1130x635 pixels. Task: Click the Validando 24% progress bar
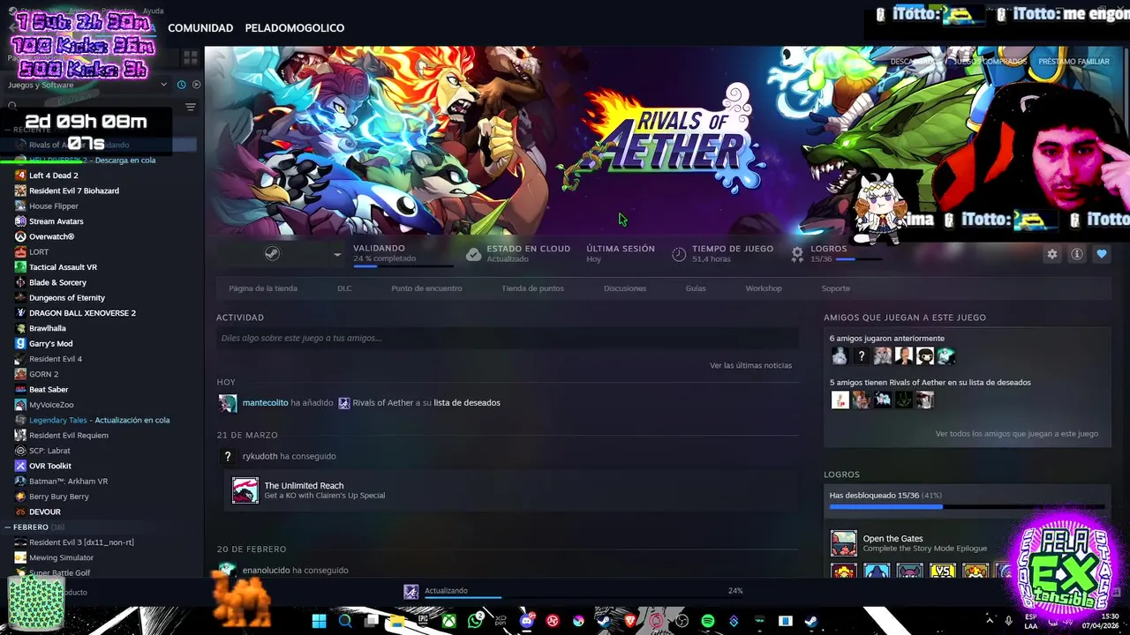click(403, 265)
